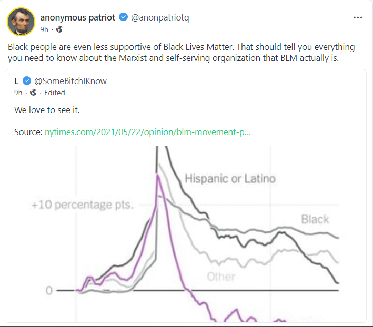Click the "Edited" label to view history
The width and height of the screenshot is (373, 327).
pos(55,93)
